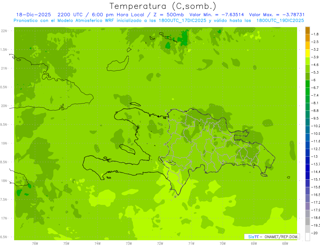Click the "ONAMET/REP.DOM." credit label

coord(282,237)
